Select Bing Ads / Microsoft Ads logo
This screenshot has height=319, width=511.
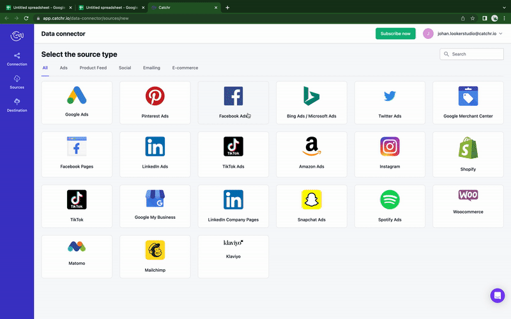pos(311,96)
